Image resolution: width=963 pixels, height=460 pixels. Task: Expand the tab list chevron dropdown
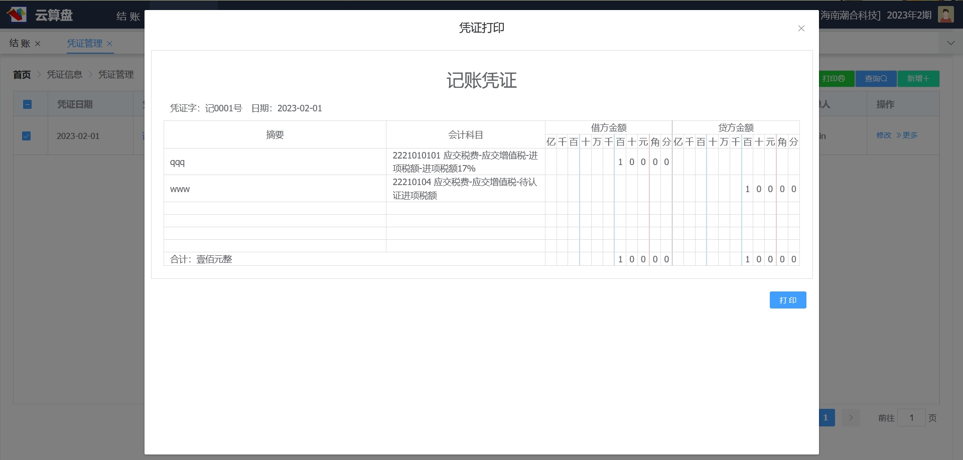point(950,43)
